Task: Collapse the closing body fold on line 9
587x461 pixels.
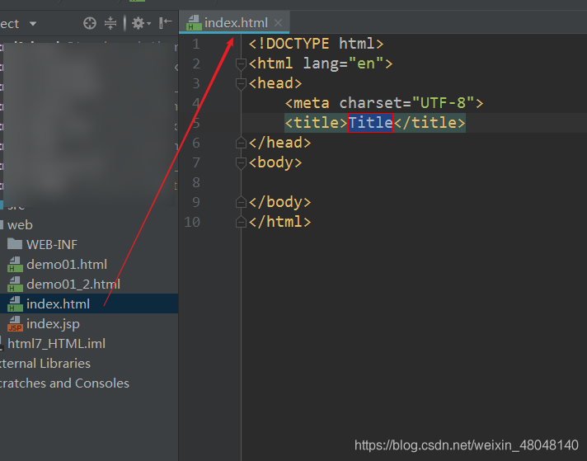Action: pos(241,202)
